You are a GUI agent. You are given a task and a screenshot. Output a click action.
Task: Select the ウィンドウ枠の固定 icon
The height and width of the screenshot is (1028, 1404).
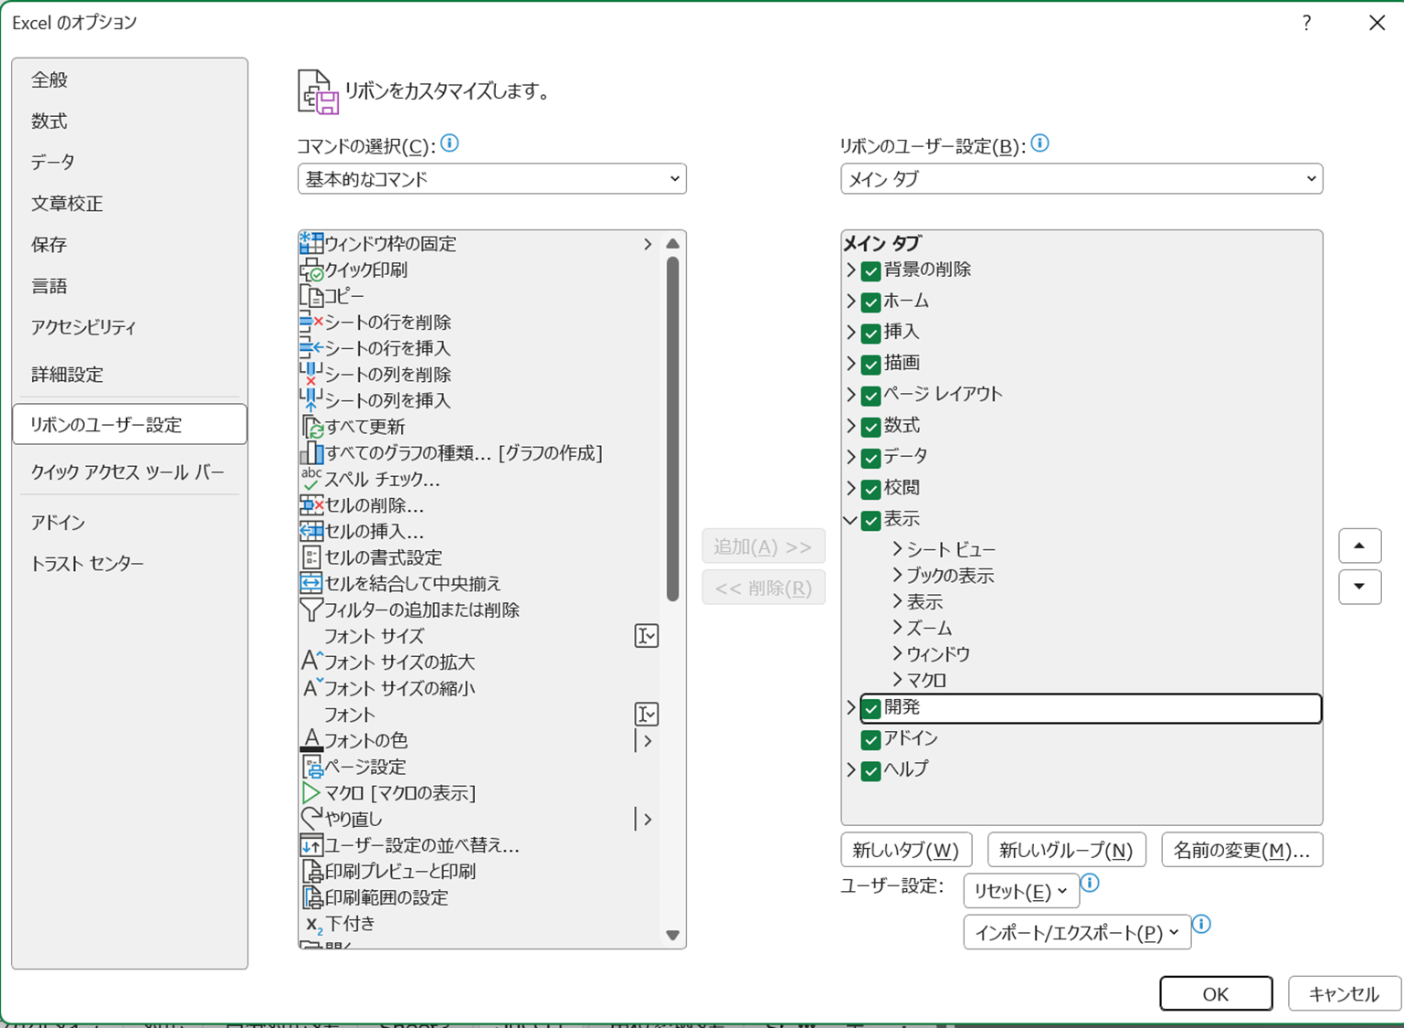point(311,244)
